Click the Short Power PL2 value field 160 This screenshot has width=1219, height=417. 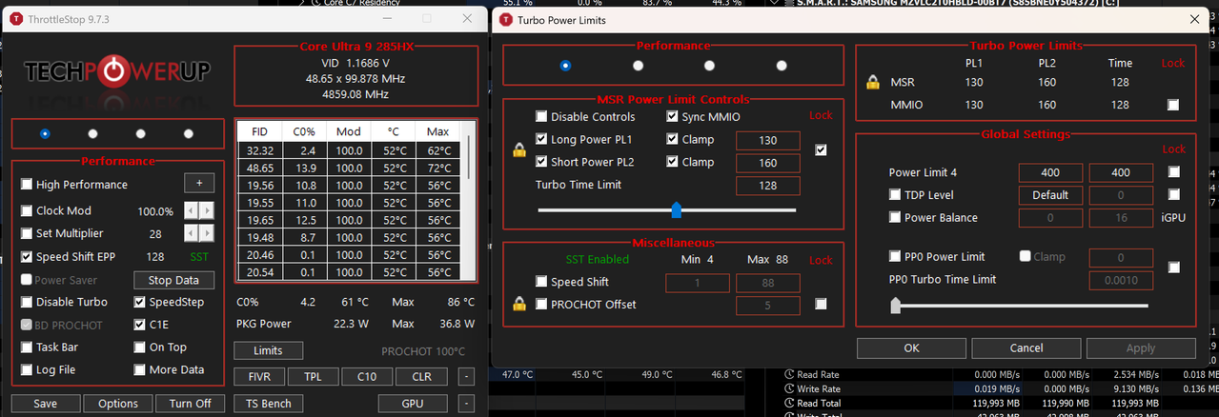coord(768,163)
